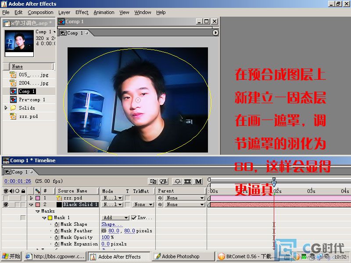The width and height of the screenshot is (351, 263).
Task: Click the 015 jpg footage icon
Action: point(13,75)
